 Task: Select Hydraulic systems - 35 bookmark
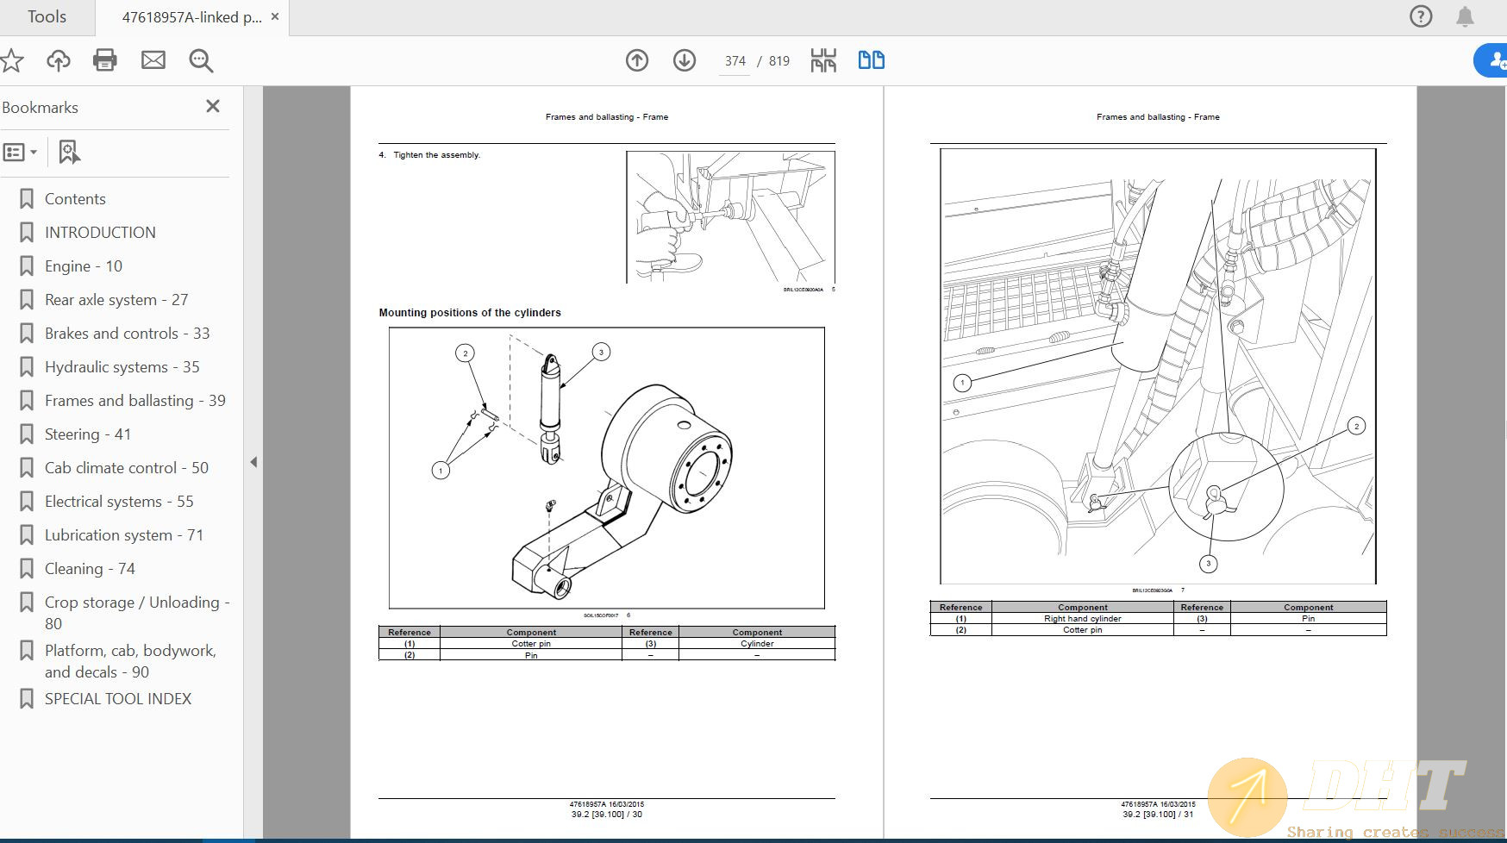click(122, 367)
